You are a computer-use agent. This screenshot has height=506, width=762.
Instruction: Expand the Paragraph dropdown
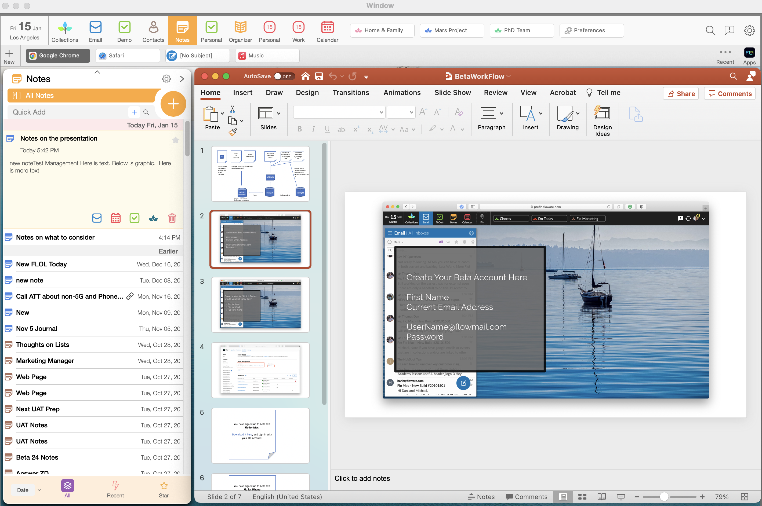point(502,113)
